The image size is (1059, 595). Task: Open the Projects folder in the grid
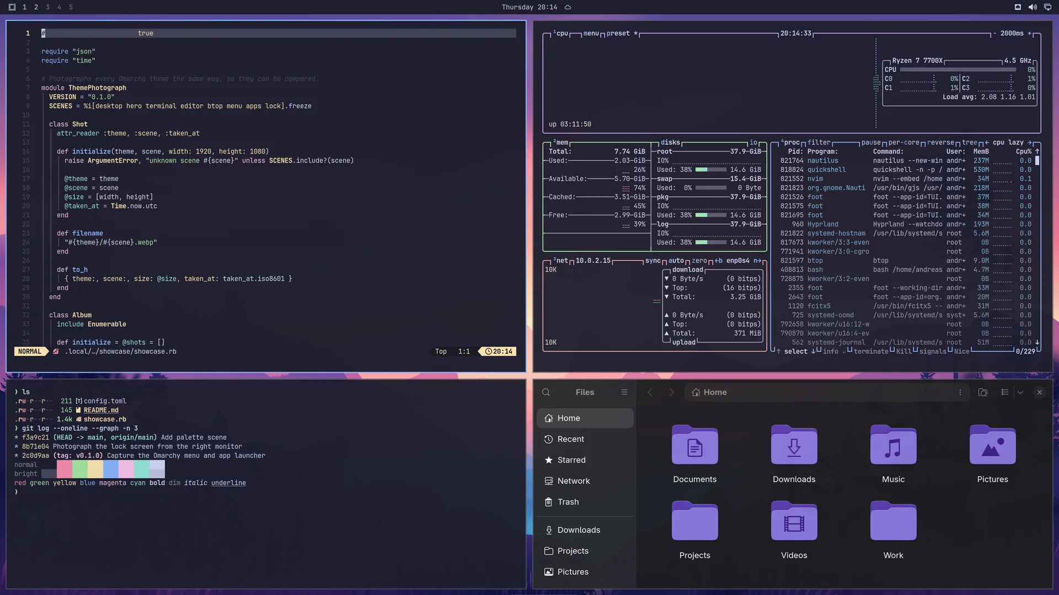click(695, 531)
